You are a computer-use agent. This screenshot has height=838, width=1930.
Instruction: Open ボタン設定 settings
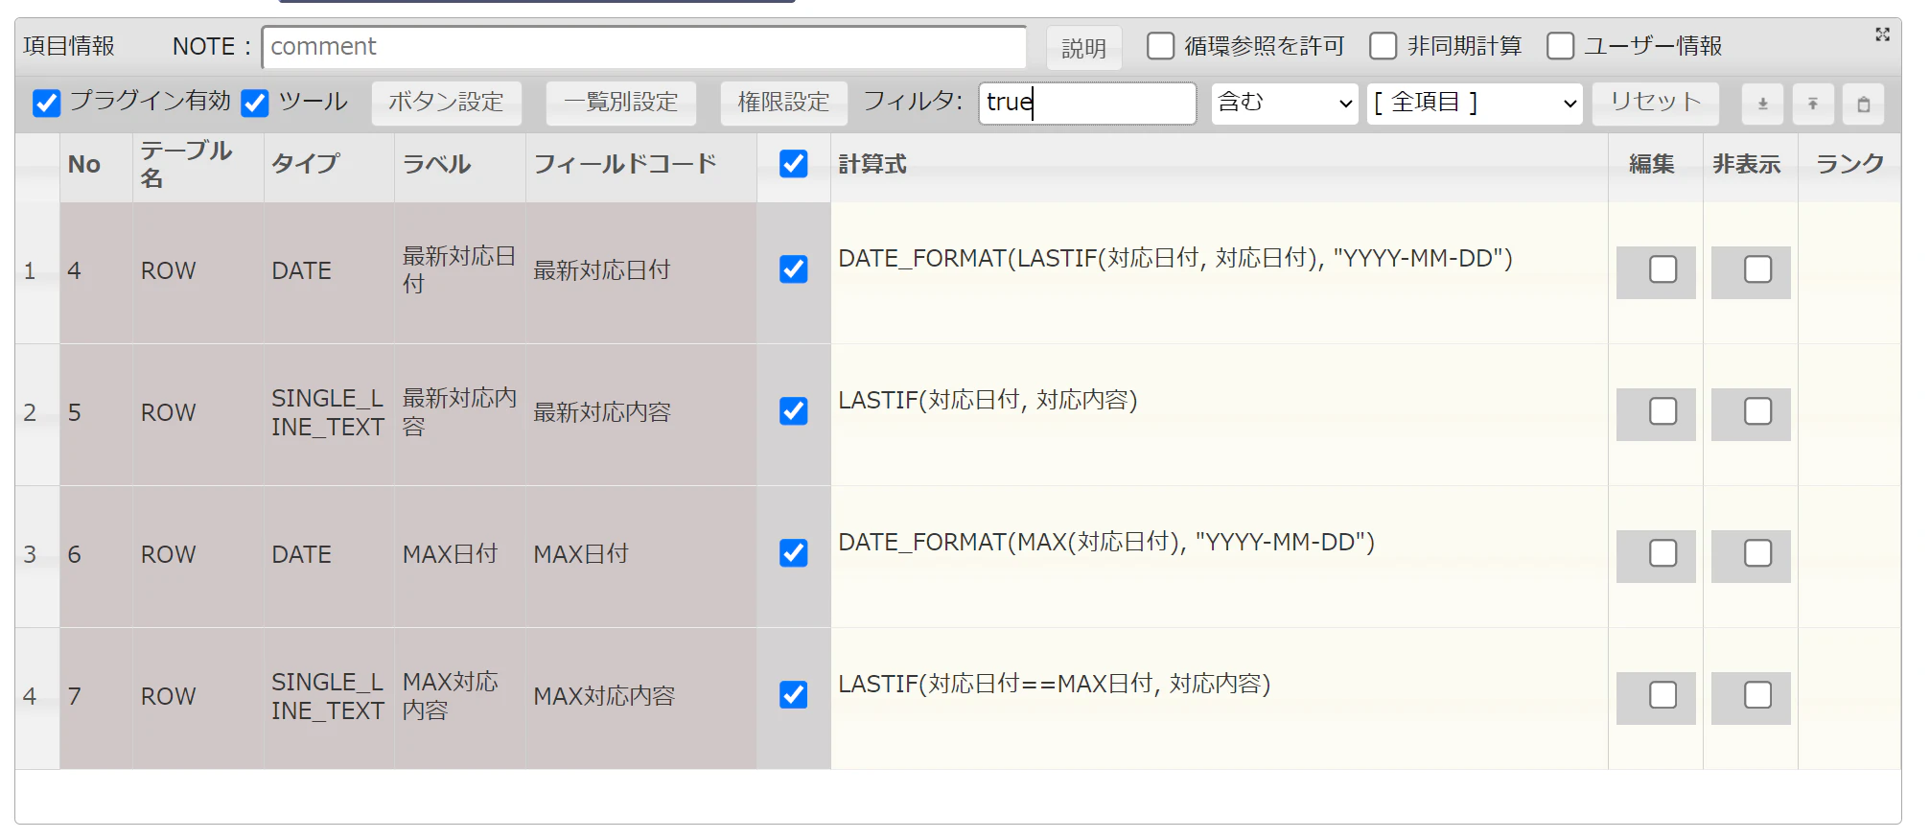(447, 103)
